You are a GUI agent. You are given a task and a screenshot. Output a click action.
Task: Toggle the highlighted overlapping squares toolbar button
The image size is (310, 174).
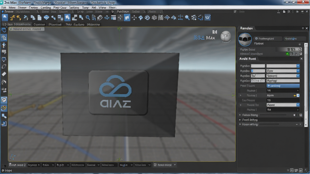[68, 18]
